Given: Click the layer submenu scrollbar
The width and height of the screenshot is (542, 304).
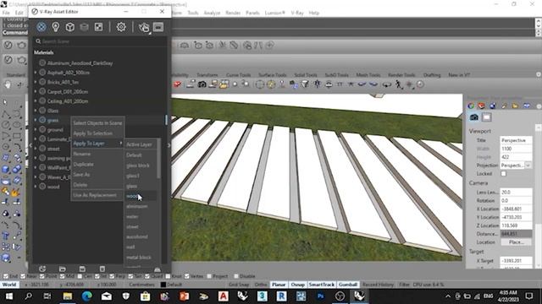Looking at the screenshot, I should point(158,159).
